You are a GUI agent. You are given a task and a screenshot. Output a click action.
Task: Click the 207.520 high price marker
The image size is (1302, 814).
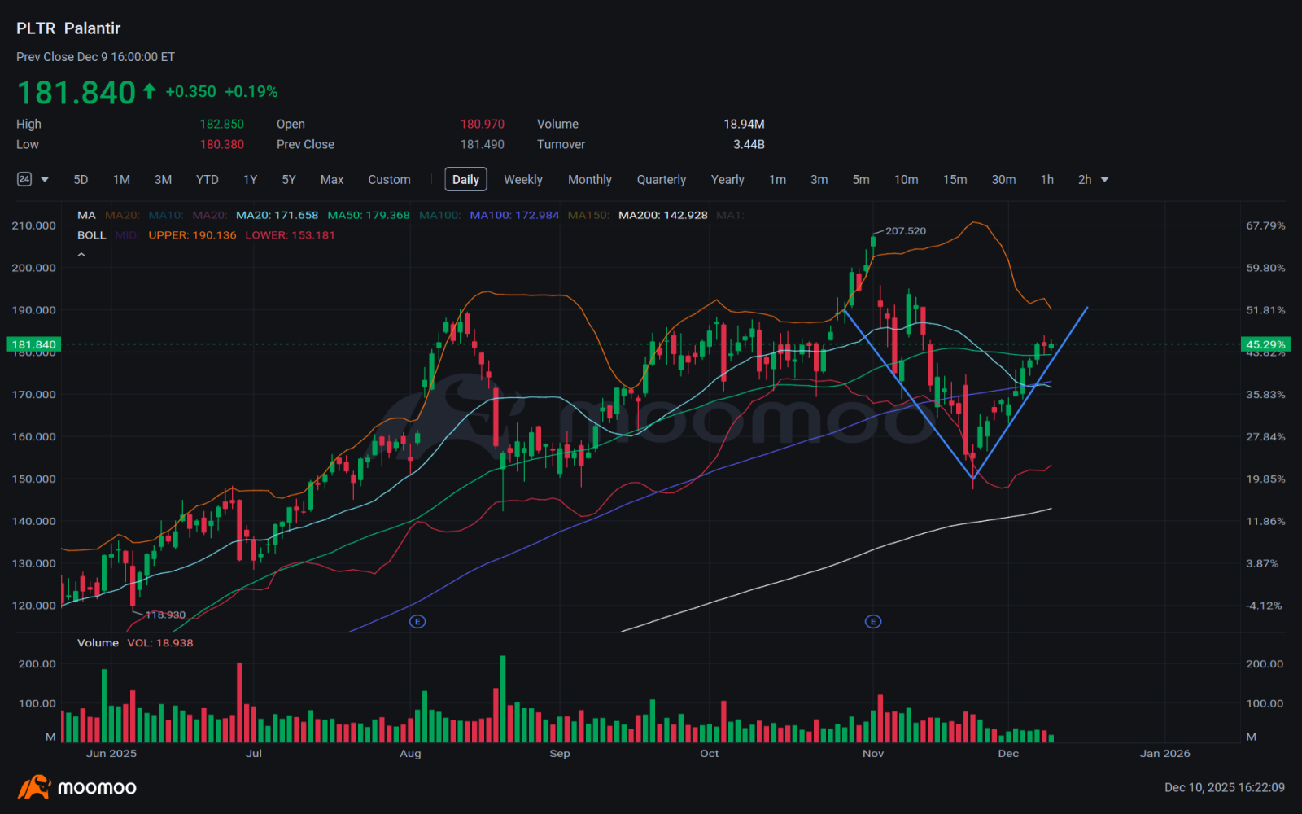pyautogui.click(x=906, y=230)
